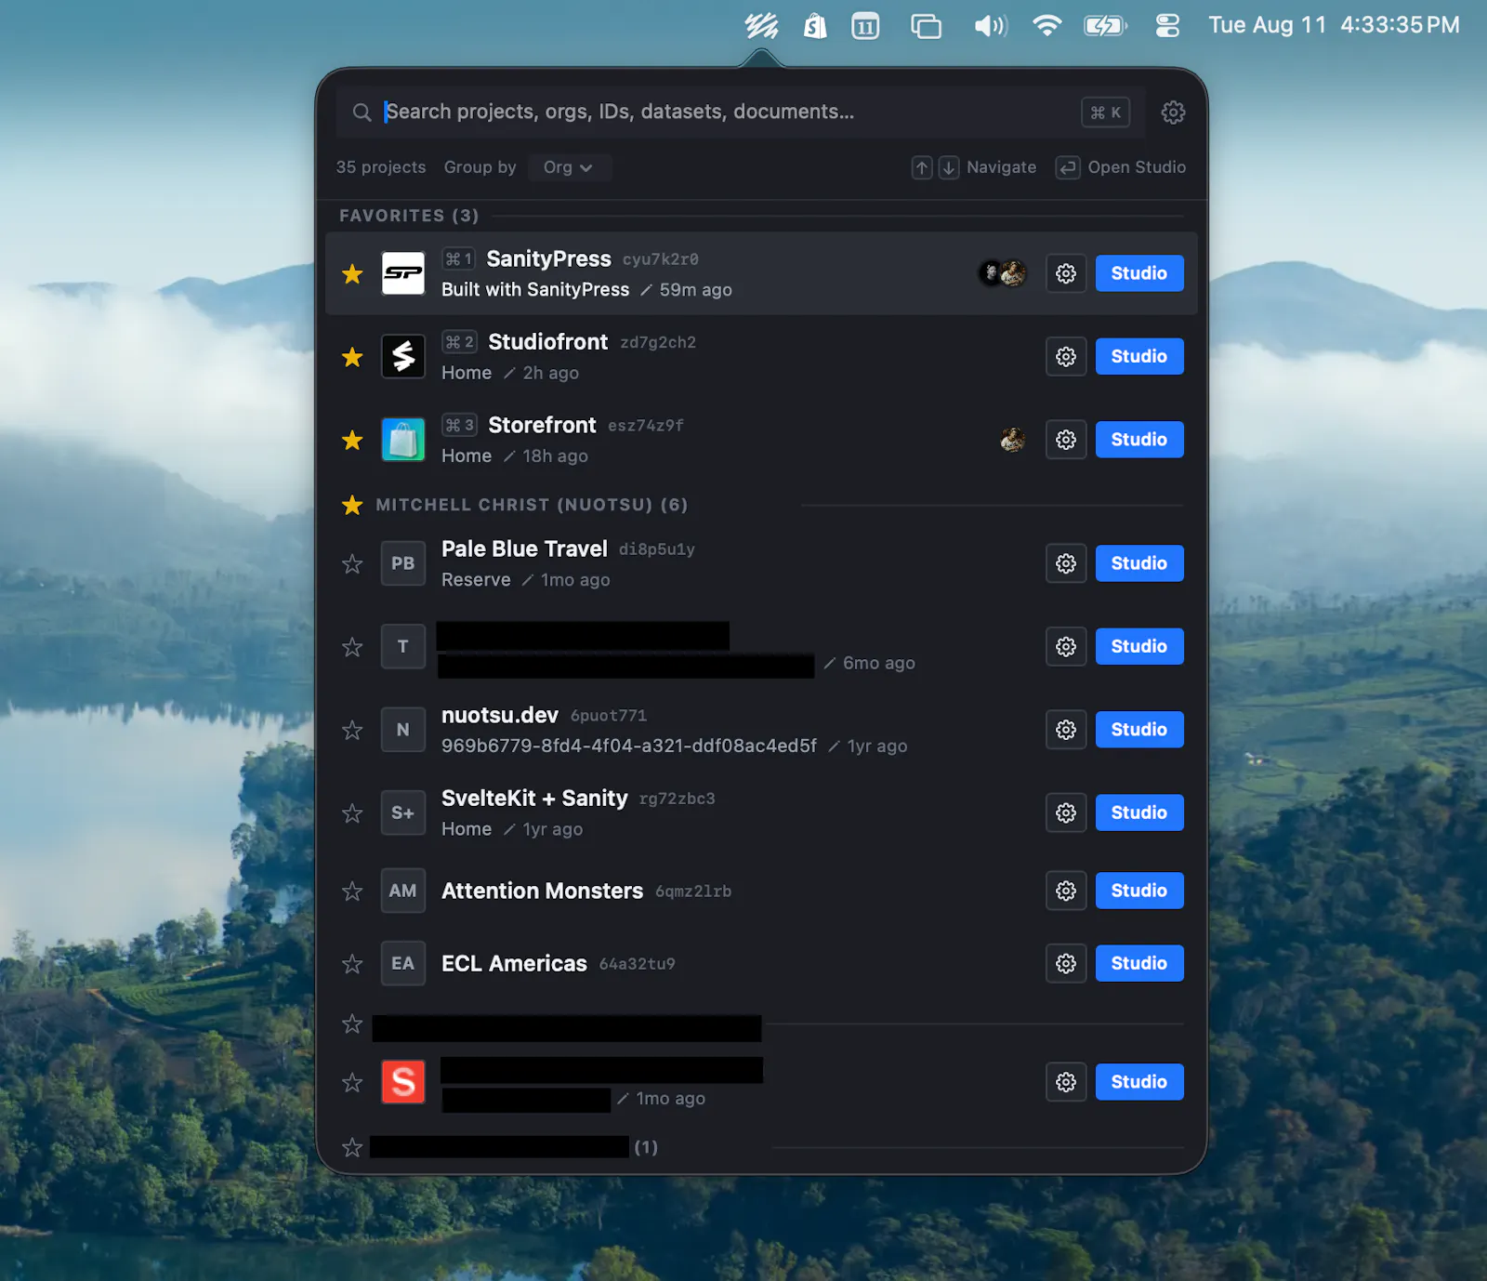Open settings for Attention Monsters
This screenshot has width=1487, height=1281.
[x=1066, y=891]
